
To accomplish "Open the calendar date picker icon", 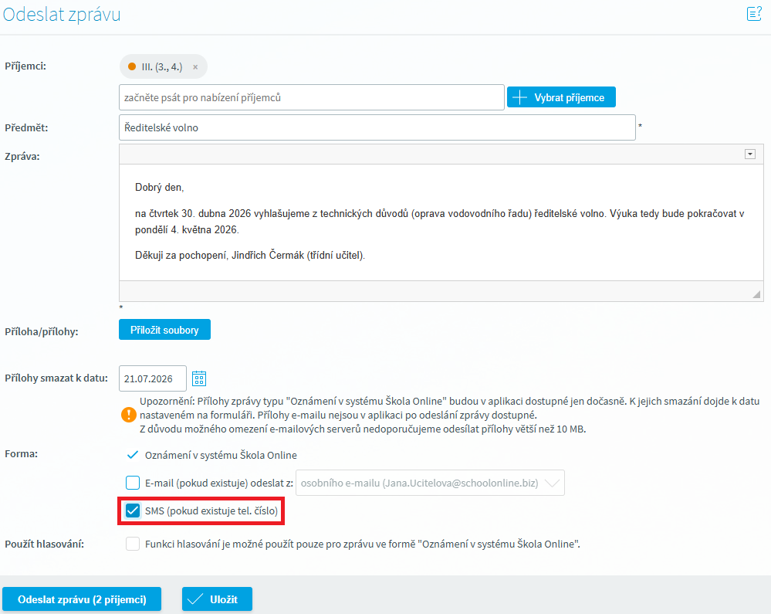I will click(199, 378).
